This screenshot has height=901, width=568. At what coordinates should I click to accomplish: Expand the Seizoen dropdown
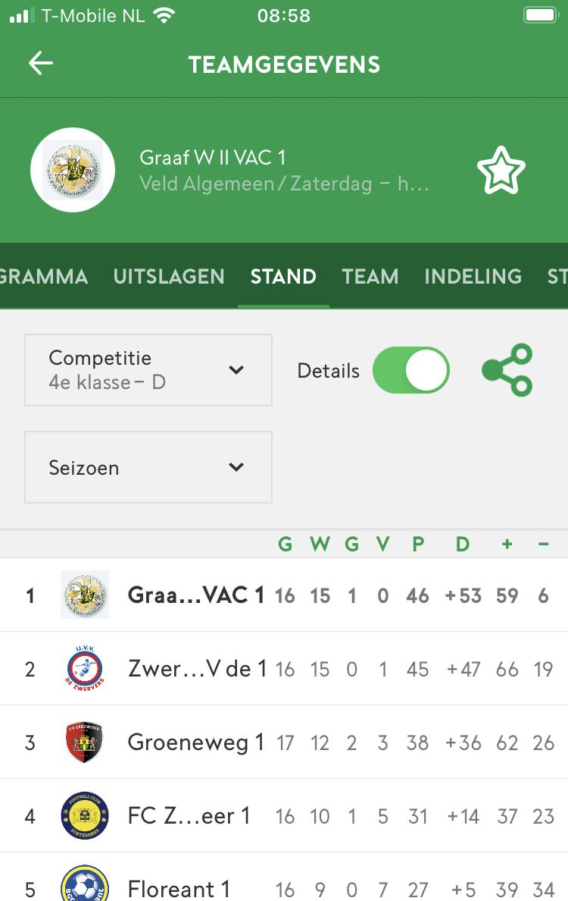(x=148, y=467)
